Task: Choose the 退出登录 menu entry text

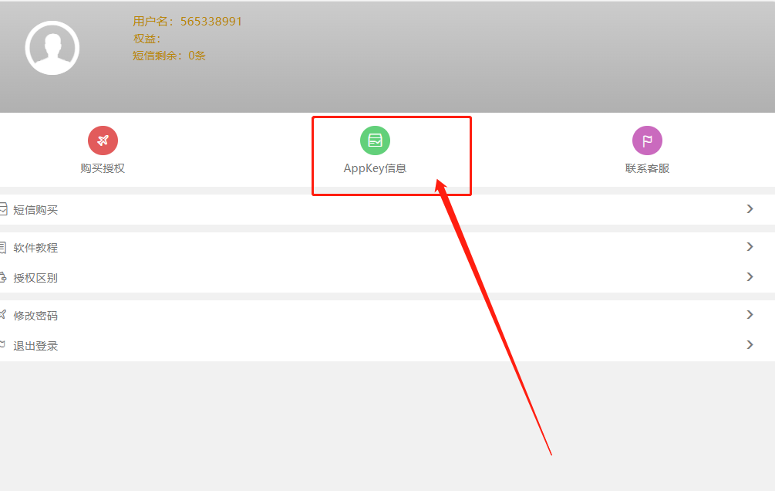Action: pos(35,346)
